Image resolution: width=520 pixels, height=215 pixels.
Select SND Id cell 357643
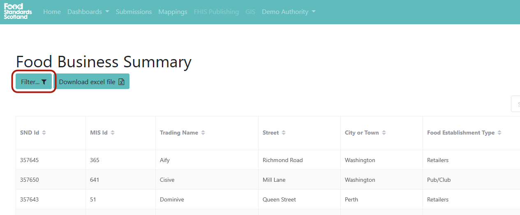point(30,200)
